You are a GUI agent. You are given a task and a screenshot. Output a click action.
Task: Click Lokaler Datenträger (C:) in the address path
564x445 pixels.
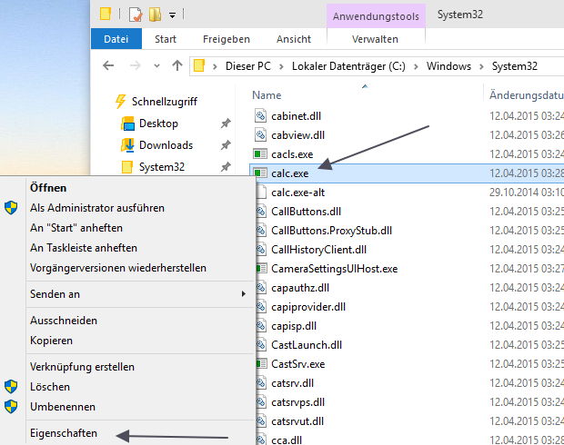pos(348,66)
